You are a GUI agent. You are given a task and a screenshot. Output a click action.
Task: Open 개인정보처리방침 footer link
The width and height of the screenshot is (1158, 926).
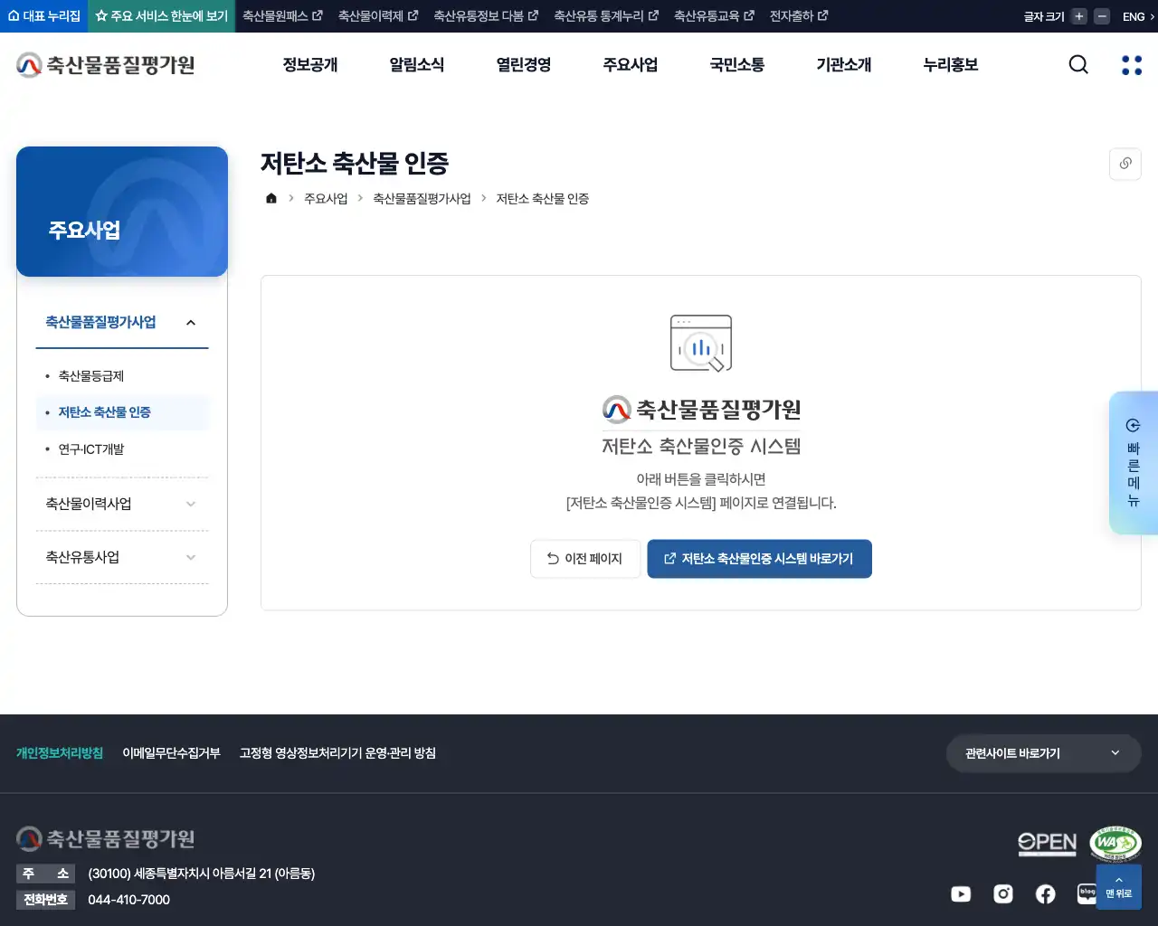(60, 753)
